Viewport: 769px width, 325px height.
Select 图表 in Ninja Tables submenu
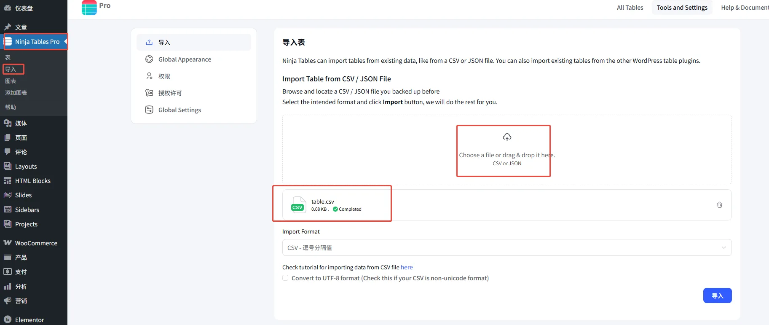(11, 81)
